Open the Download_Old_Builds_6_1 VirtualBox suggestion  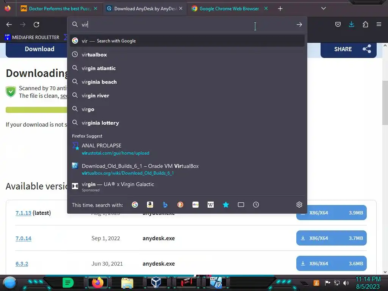tap(187, 169)
